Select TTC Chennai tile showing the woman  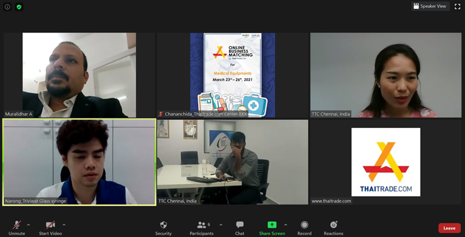tap(385, 75)
